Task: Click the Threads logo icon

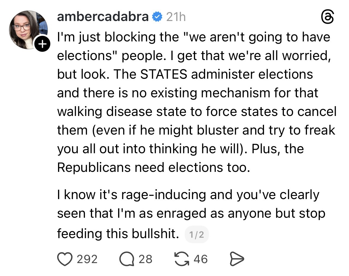Action: pyautogui.click(x=328, y=18)
